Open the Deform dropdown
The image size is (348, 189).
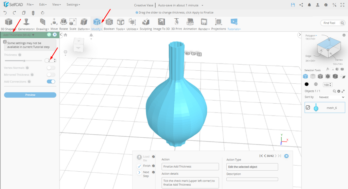[x=84, y=24]
